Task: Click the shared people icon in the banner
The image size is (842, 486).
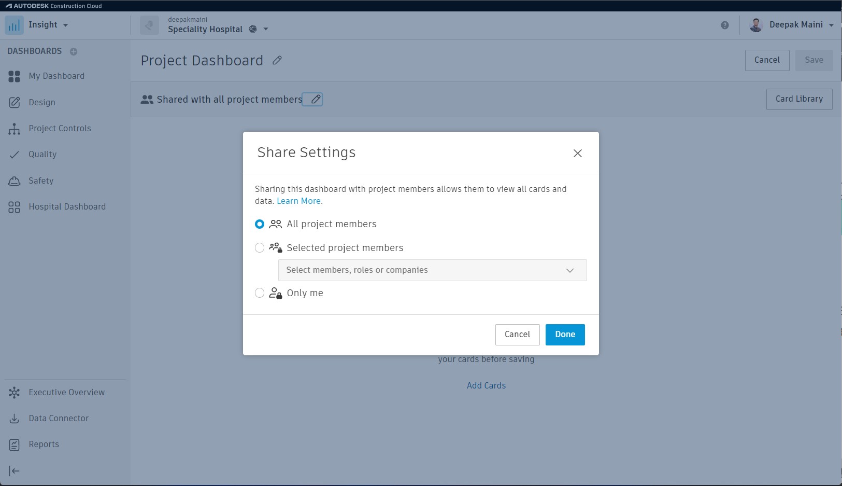Action: 147,99
